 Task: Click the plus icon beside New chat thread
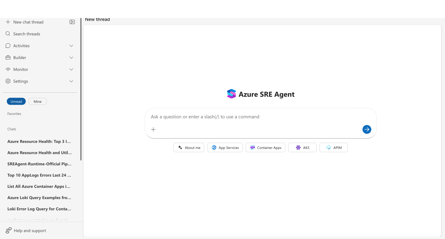8,22
